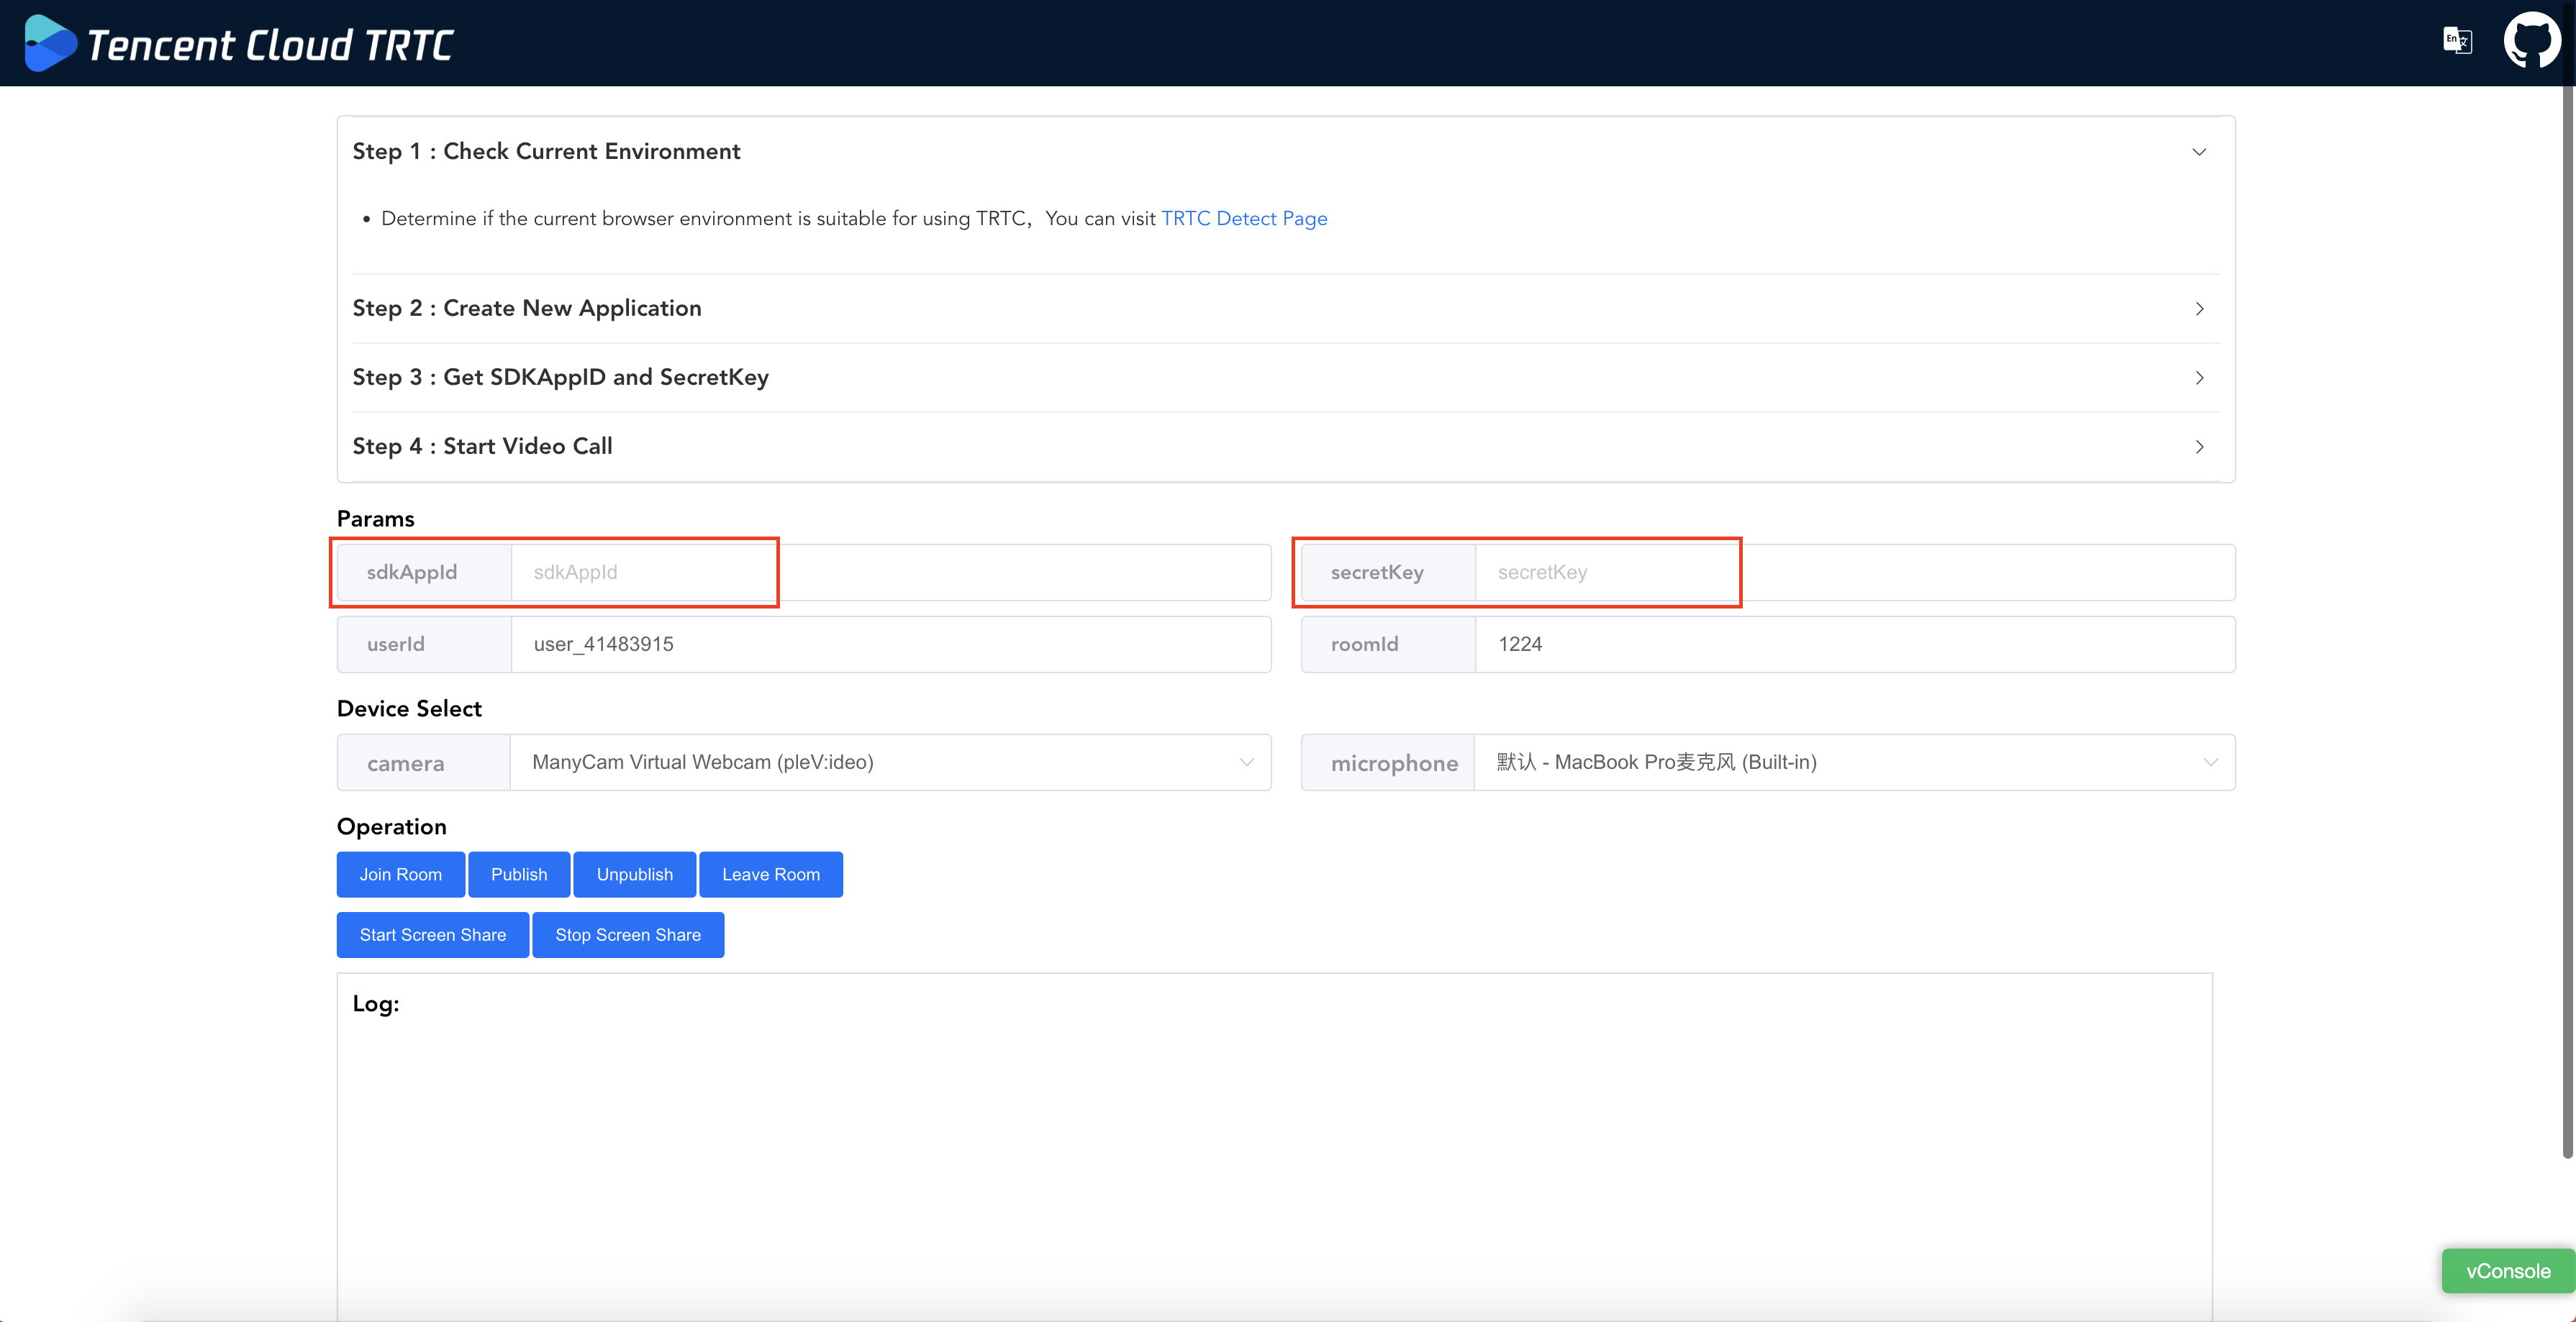Viewport: 2576px width, 1322px height.
Task: Collapse Step 1 using its chevron
Action: (2199, 152)
